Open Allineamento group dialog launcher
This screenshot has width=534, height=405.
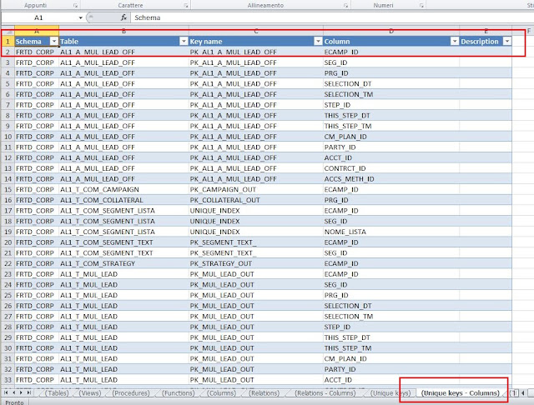click(x=345, y=6)
